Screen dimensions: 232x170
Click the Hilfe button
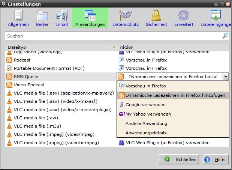coord(216,159)
